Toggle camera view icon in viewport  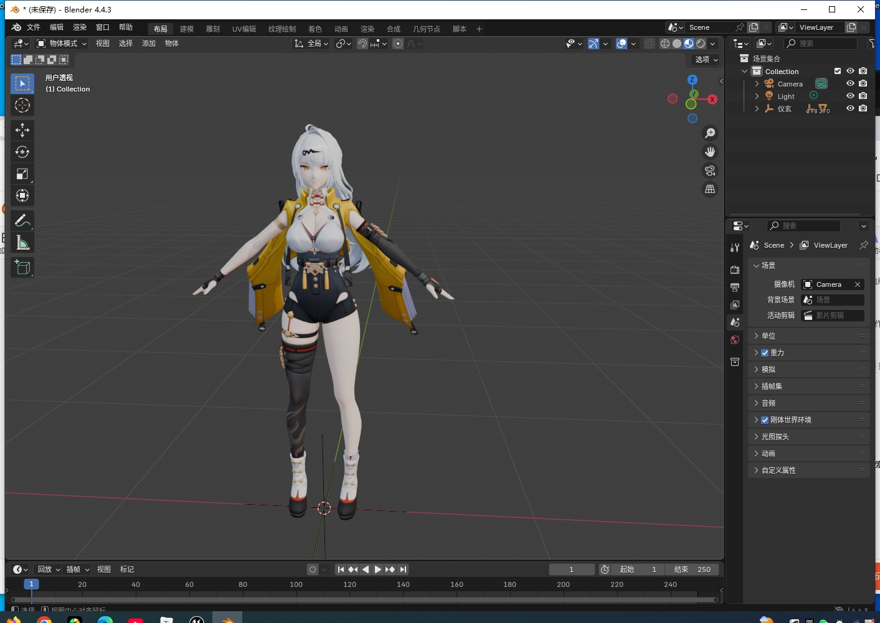[710, 171]
